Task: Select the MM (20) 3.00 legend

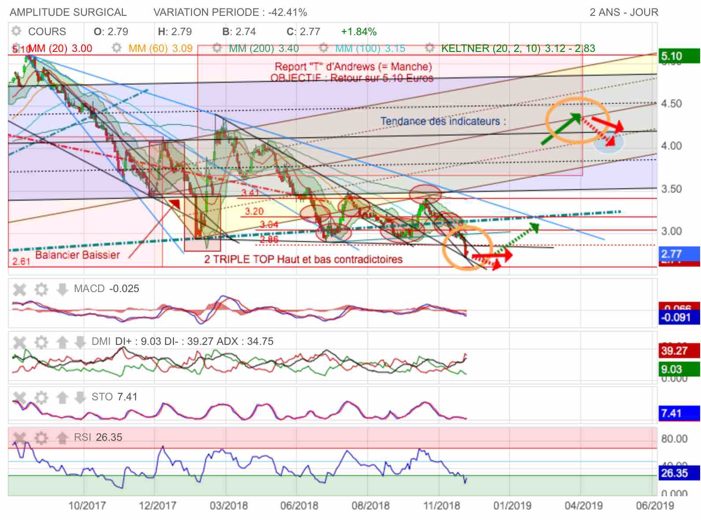Action: point(60,48)
